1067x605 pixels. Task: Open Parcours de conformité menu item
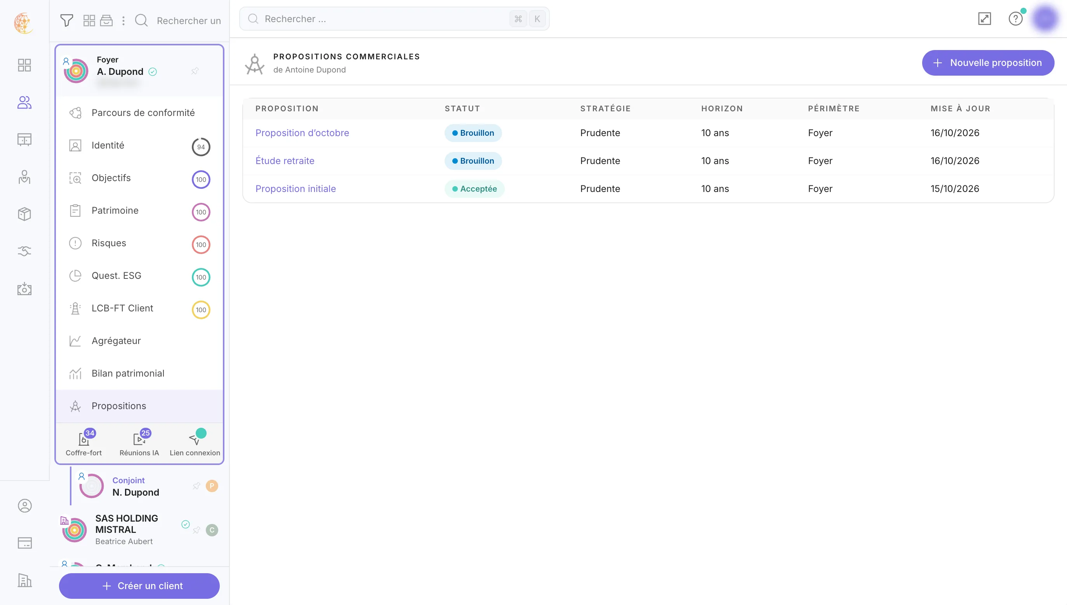click(x=139, y=113)
